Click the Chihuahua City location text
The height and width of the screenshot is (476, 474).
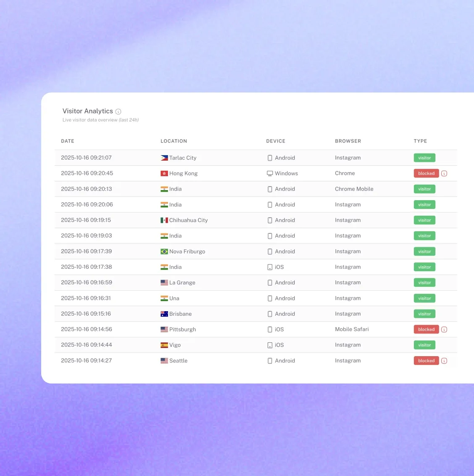click(188, 220)
